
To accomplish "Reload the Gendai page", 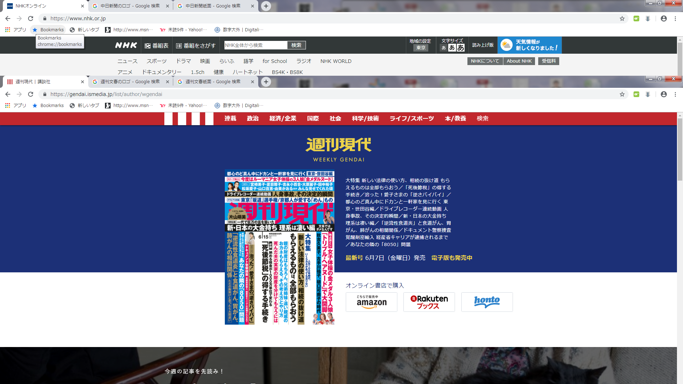I will pyautogui.click(x=31, y=94).
